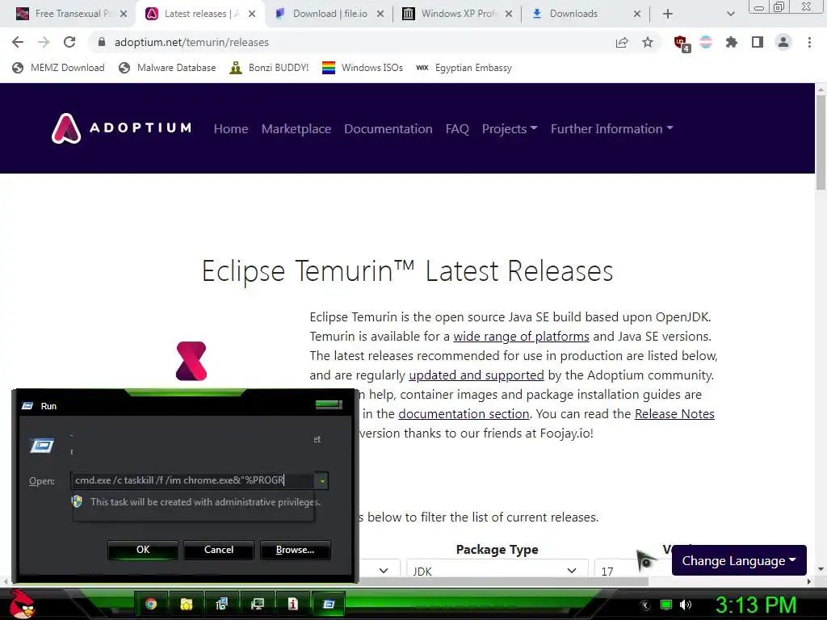
Task: Open the Windows ISOs bookmark
Action: tap(363, 68)
